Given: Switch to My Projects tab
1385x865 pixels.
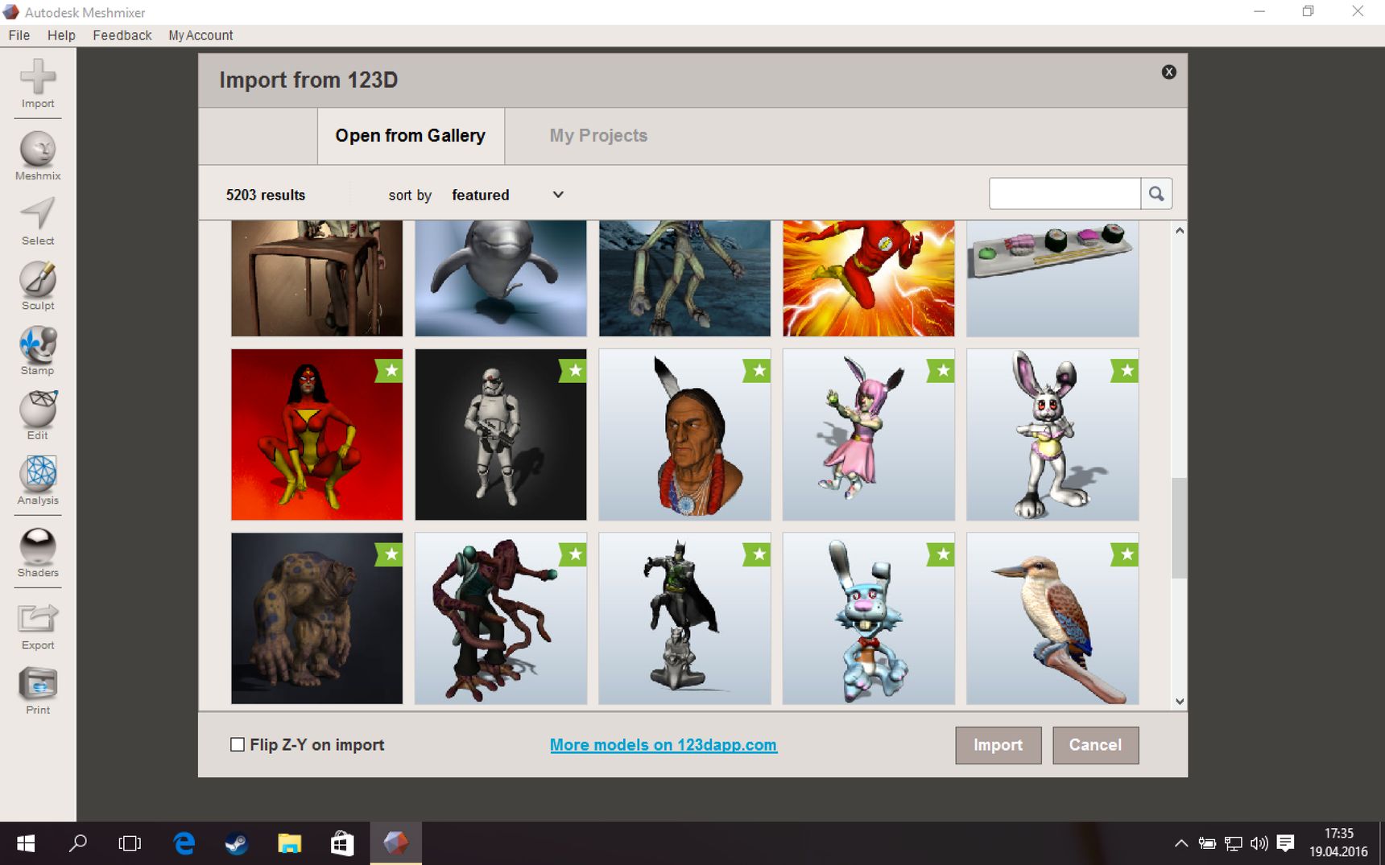Looking at the screenshot, I should (598, 136).
